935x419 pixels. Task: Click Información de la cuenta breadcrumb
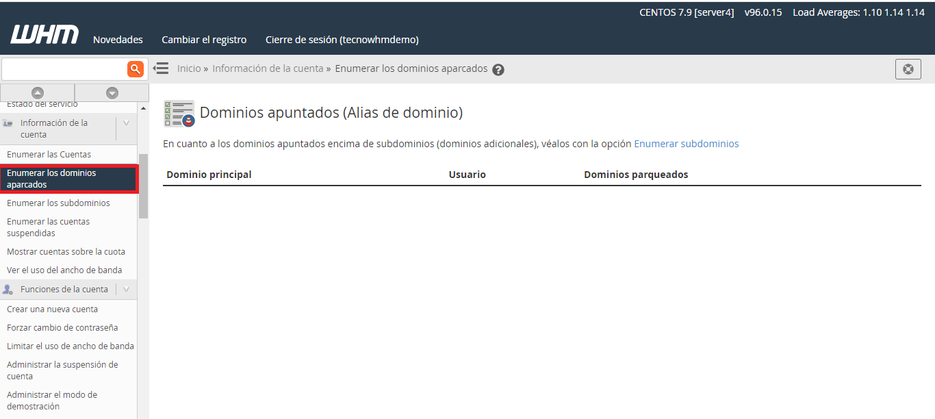pyautogui.click(x=268, y=68)
